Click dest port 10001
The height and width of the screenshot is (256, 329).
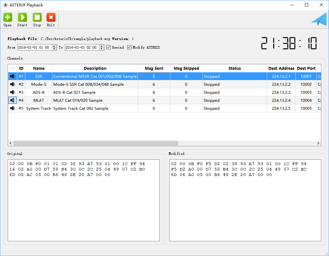(x=306, y=76)
